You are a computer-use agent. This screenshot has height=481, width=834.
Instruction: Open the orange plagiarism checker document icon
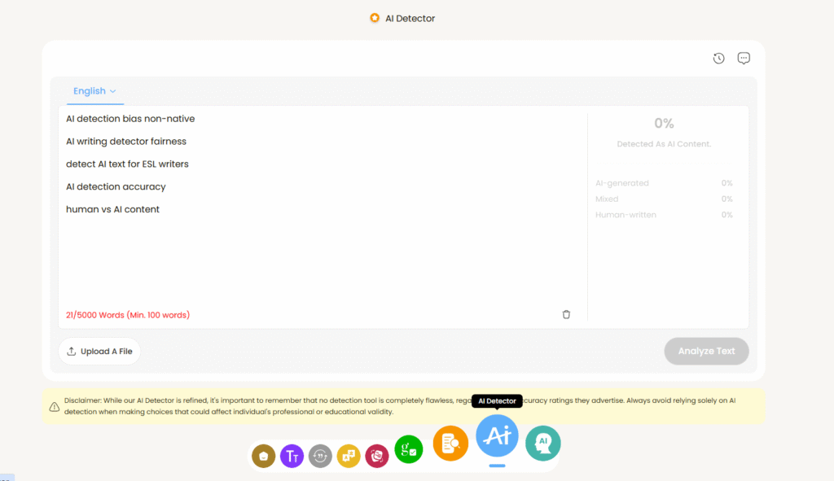tap(450, 444)
